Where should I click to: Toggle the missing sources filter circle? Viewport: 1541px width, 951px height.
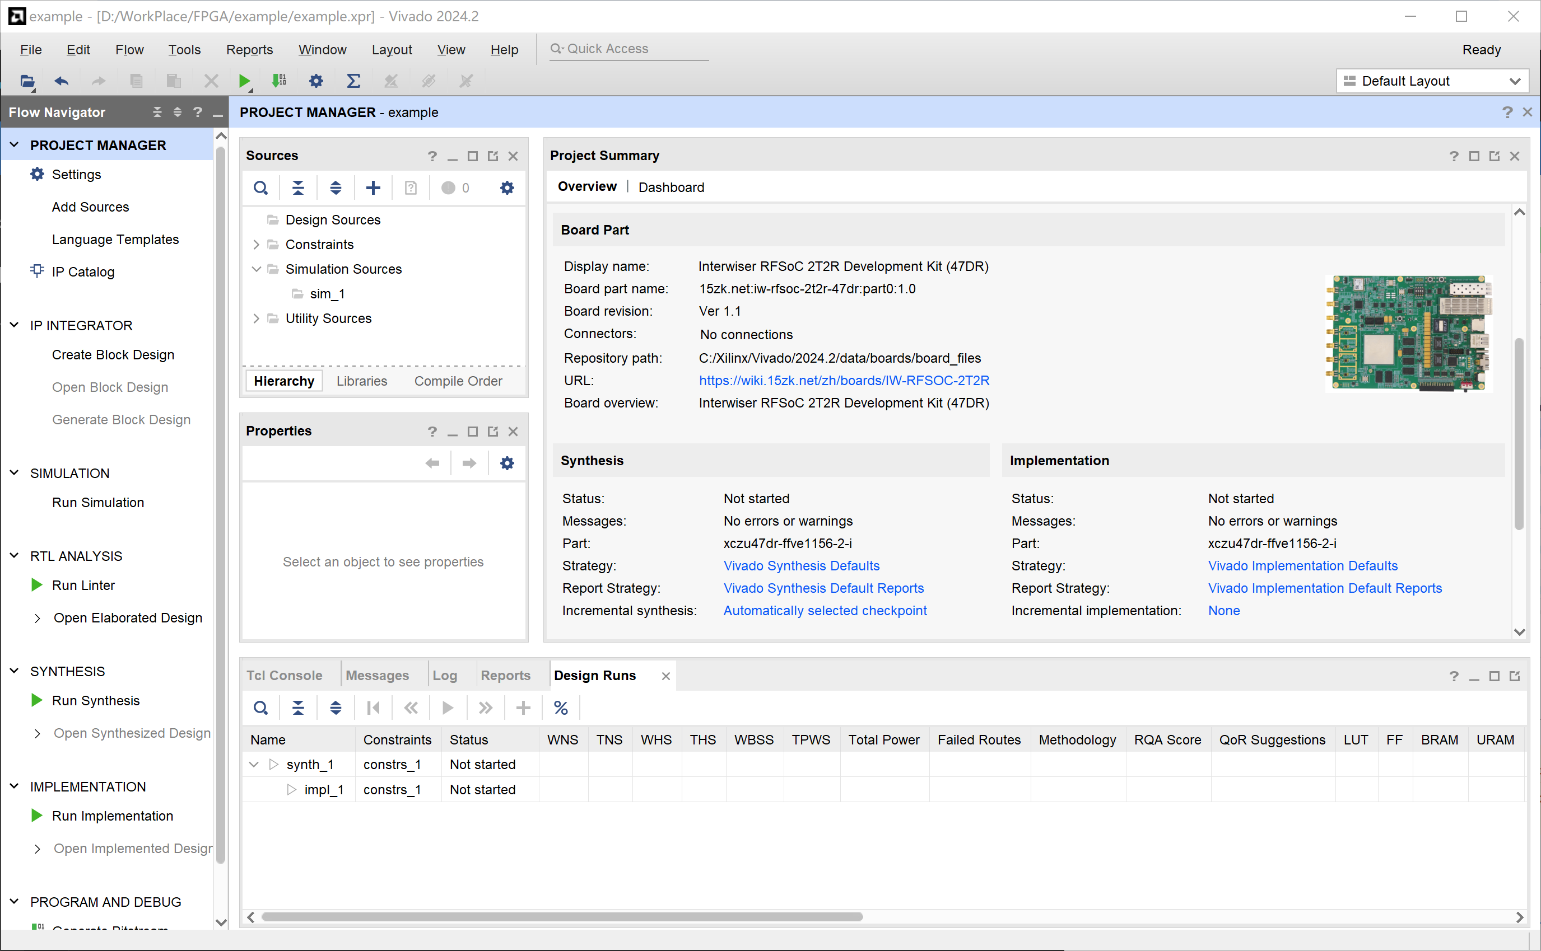(x=448, y=188)
